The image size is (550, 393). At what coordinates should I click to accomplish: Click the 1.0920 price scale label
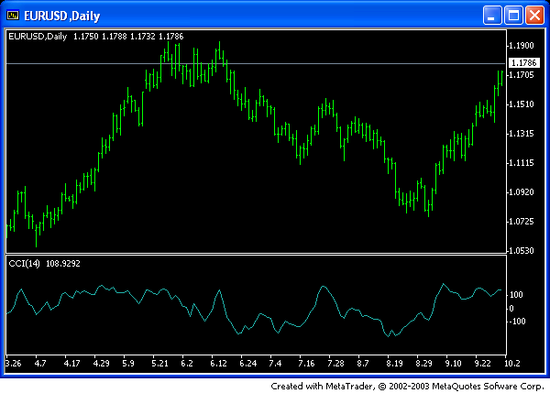point(522,192)
